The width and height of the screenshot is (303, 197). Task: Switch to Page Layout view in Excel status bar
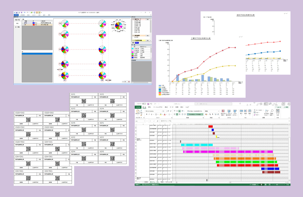pos(265,185)
